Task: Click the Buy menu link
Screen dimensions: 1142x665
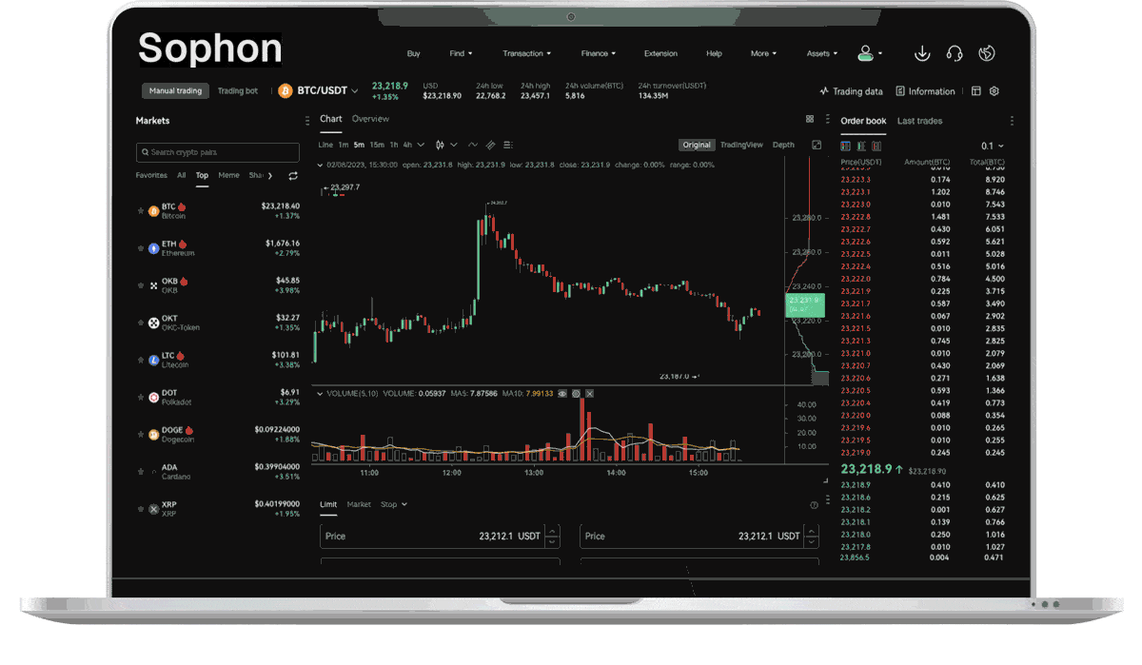Action: coord(413,53)
